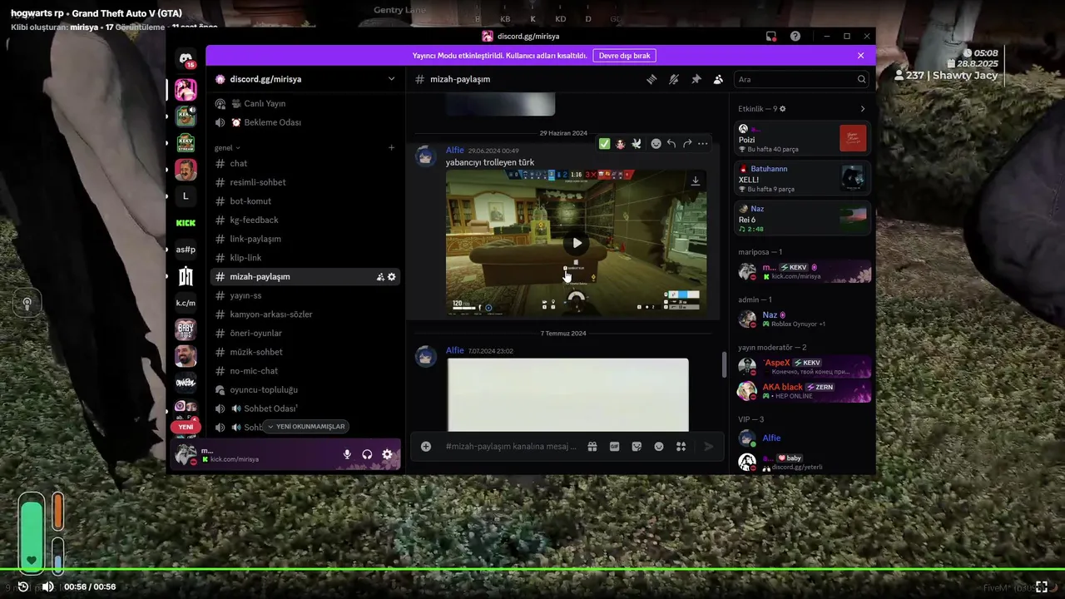Collapse the 'genel' channel category

[227, 148]
